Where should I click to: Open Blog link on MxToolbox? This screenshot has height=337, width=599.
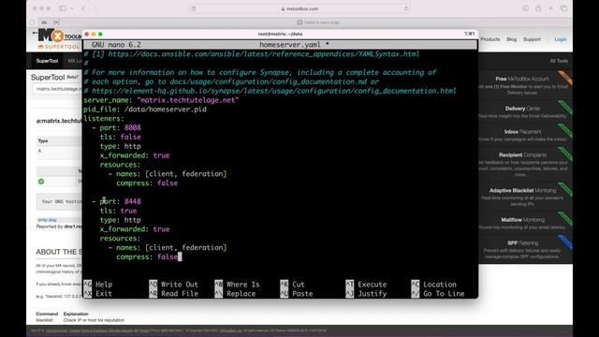512,39
